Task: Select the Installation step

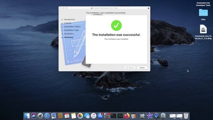Action: 69,34
